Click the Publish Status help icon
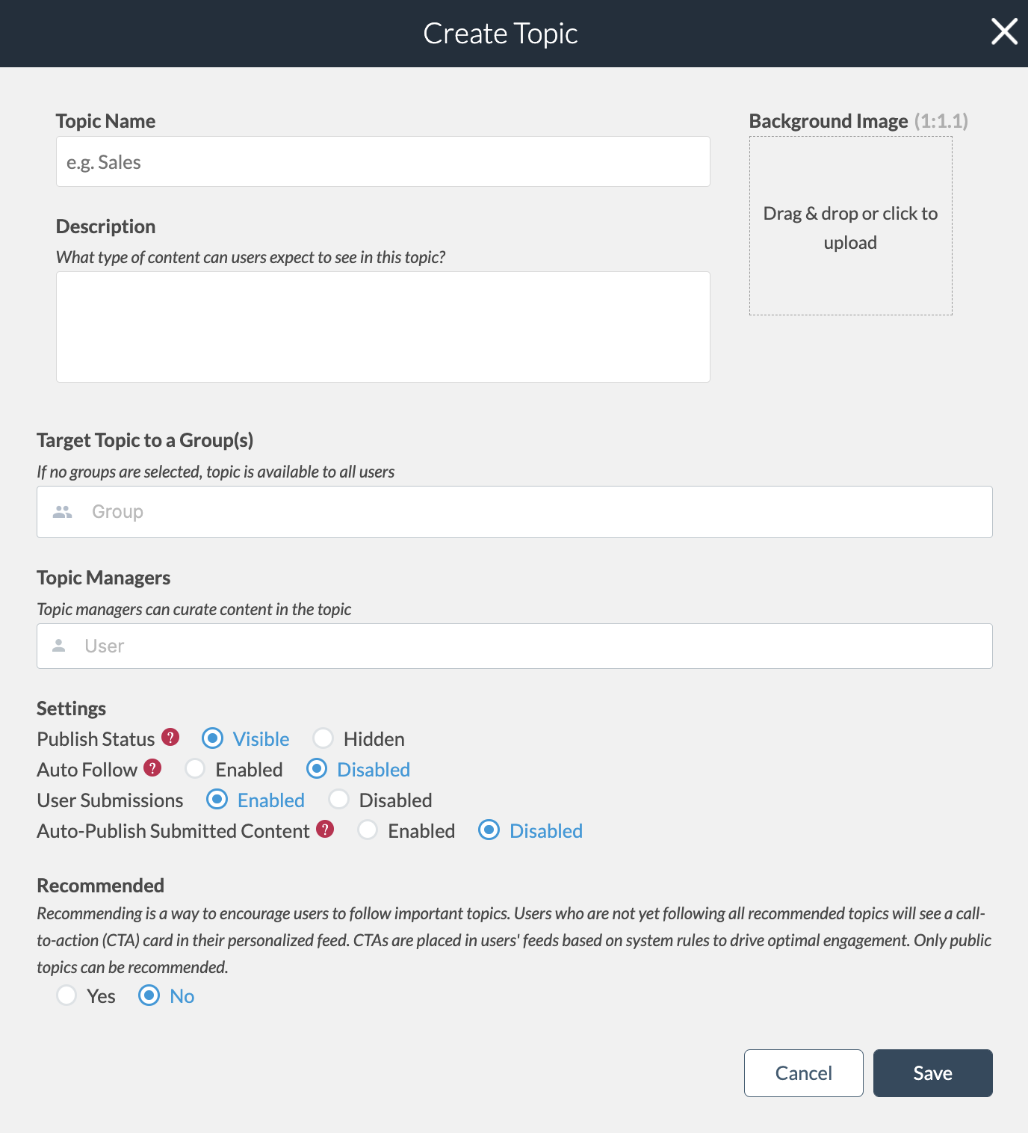The width and height of the screenshot is (1028, 1133). (x=170, y=738)
